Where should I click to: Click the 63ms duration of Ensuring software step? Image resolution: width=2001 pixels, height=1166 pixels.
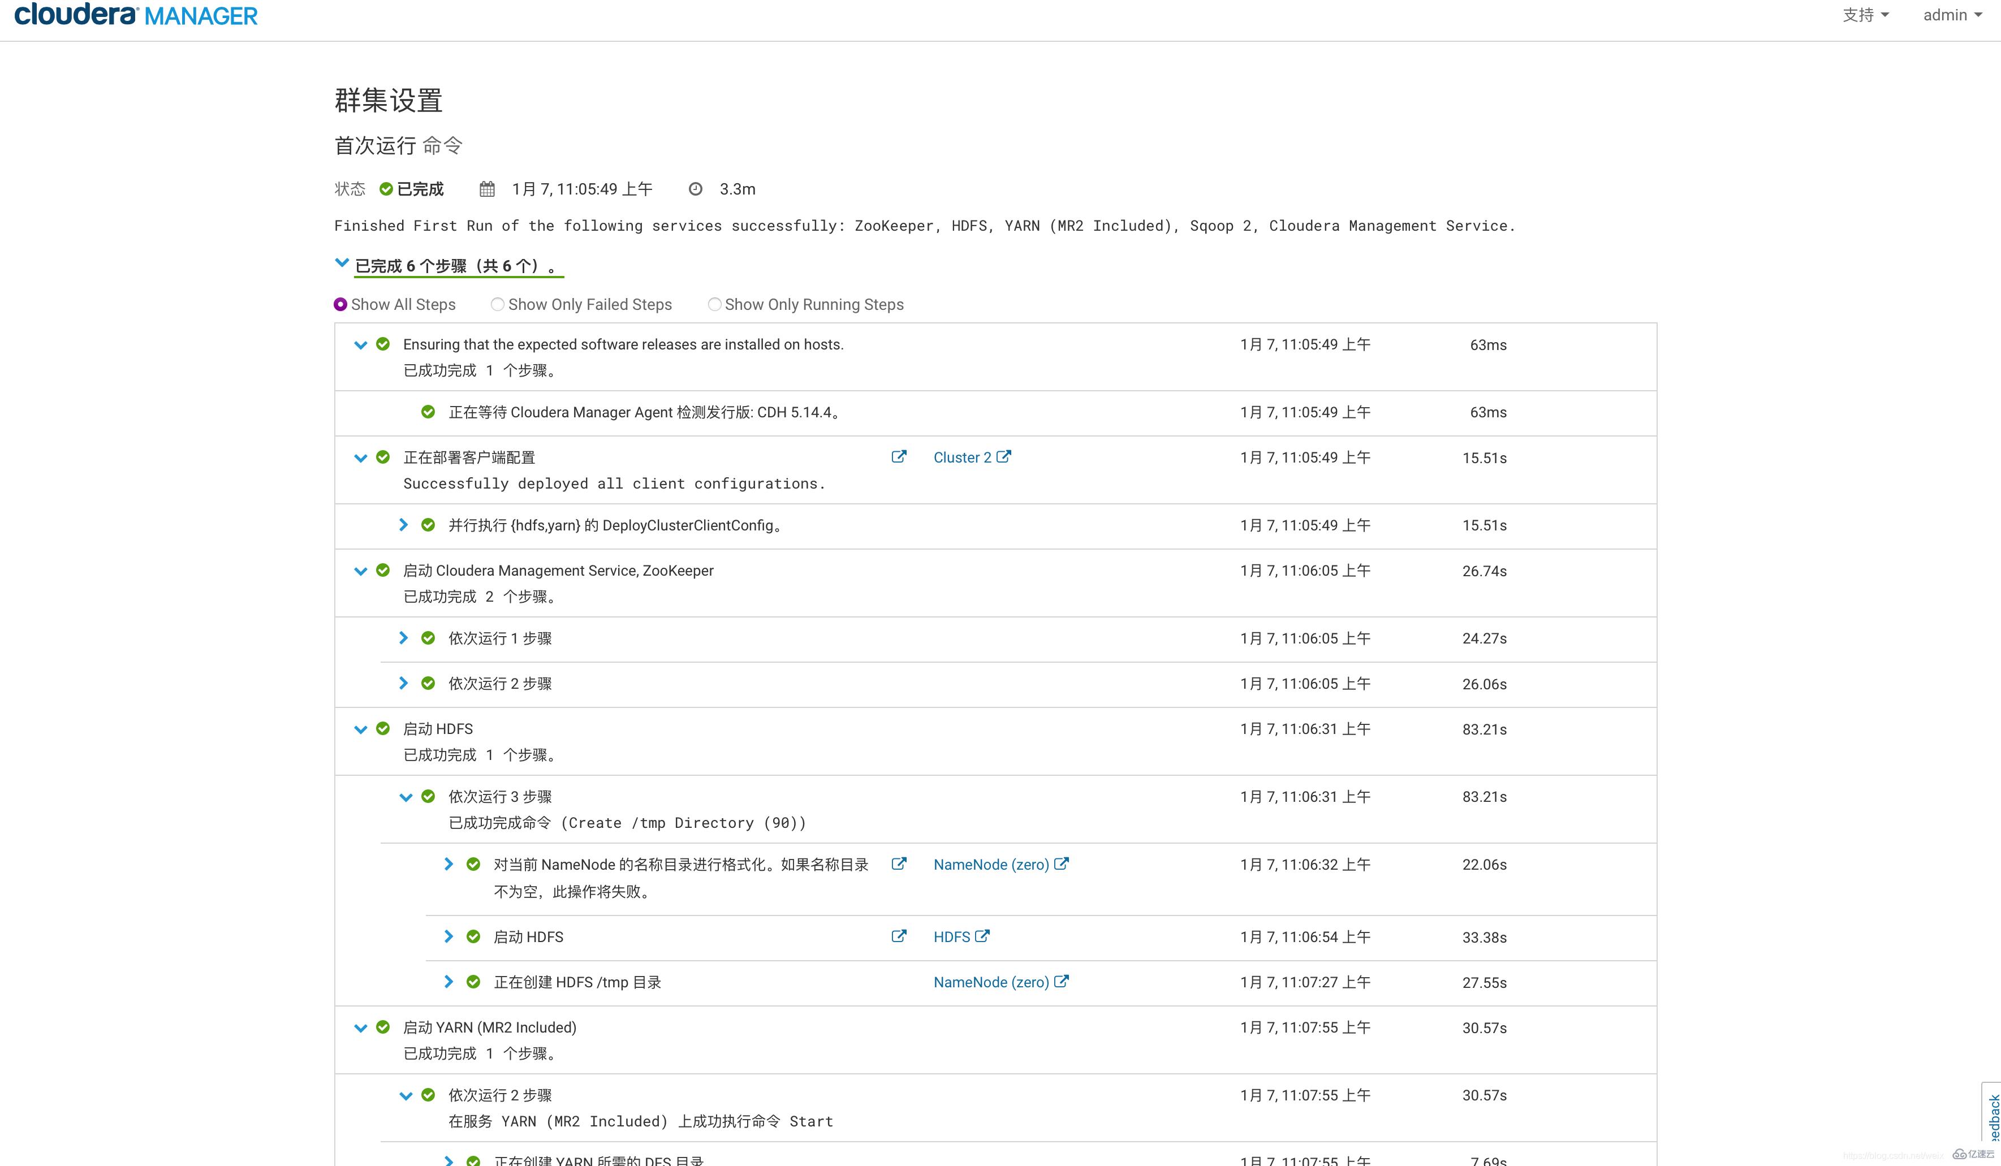click(1488, 346)
